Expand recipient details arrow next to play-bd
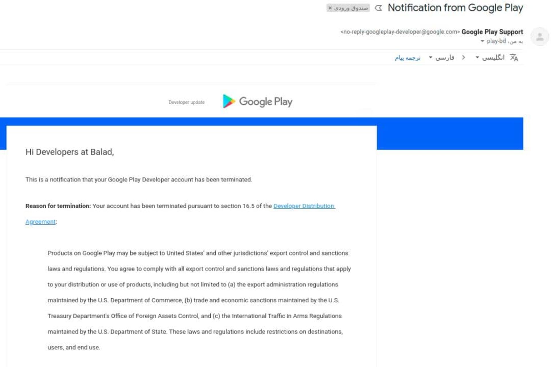551x367 pixels. click(482, 41)
